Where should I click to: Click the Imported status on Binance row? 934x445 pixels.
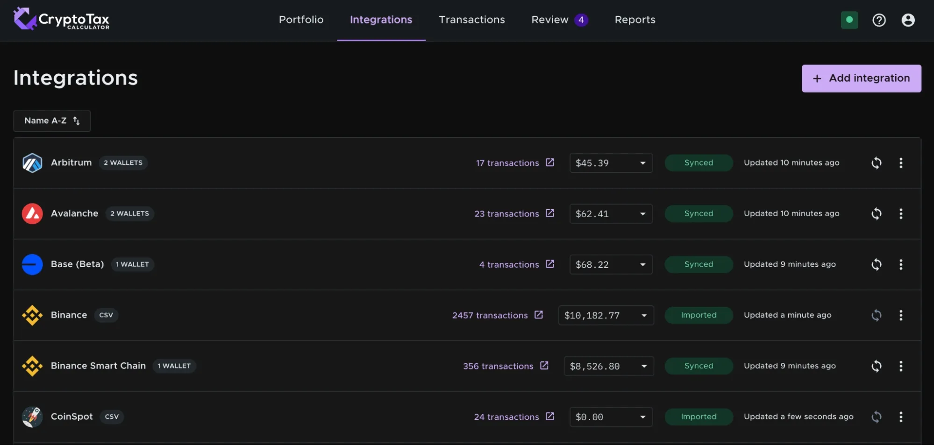699,315
